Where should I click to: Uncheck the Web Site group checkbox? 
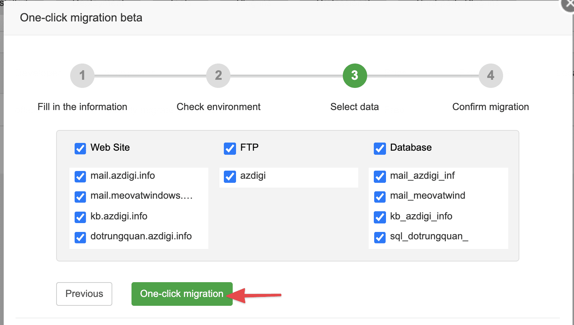coord(80,148)
